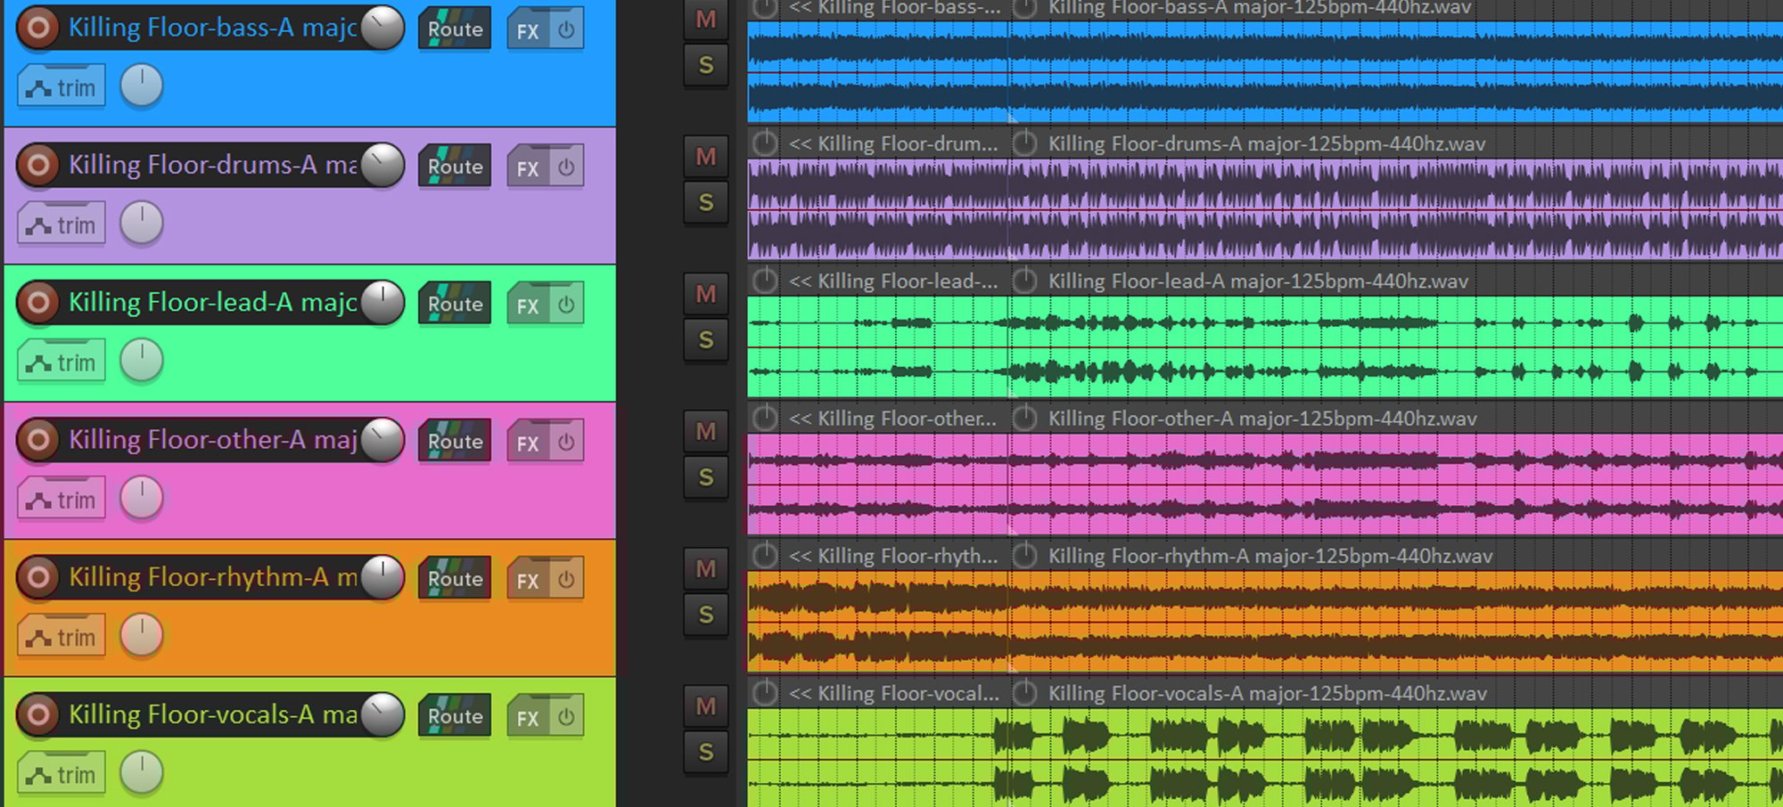Open the FX chain on the drums track
Viewport: 1783px width, 807px height.
point(529,167)
